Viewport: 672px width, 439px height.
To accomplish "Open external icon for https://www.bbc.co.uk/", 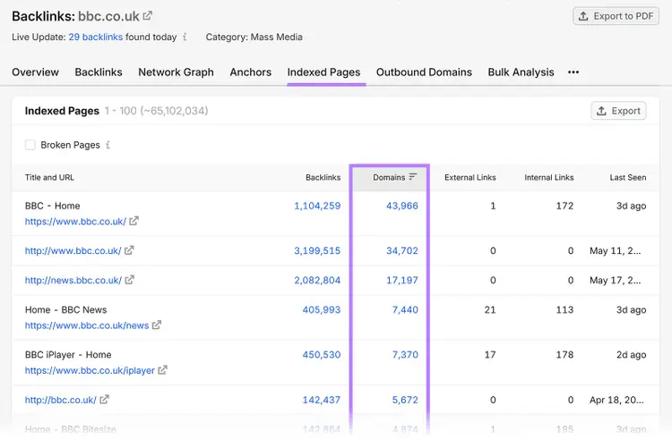I will (134, 221).
